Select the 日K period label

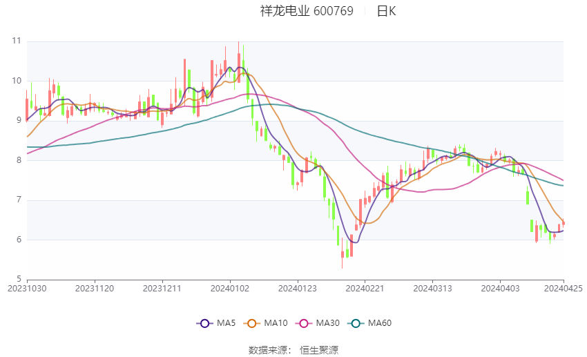pyautogui.click(x=386, y=11)
